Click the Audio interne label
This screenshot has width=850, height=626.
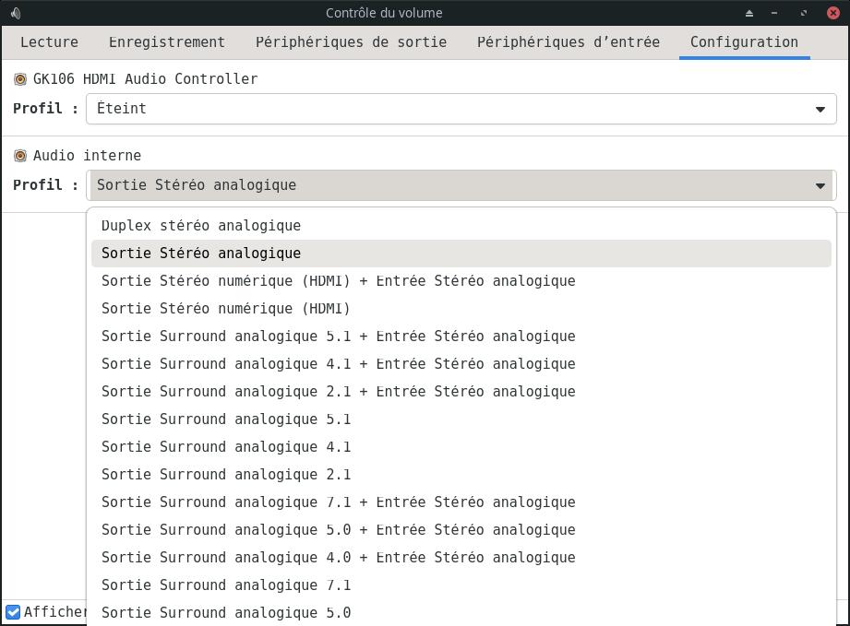(x=88, y=156)
